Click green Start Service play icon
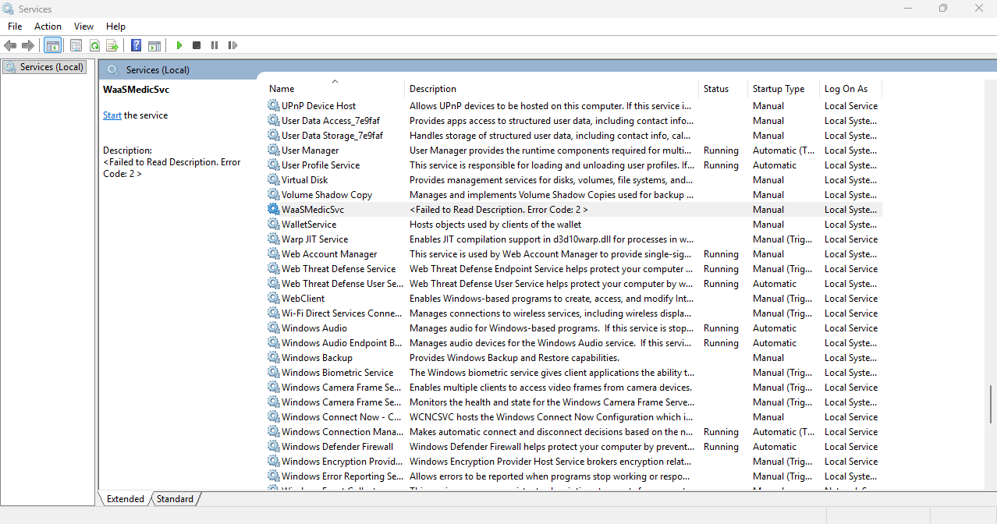 tap(179, 45)
